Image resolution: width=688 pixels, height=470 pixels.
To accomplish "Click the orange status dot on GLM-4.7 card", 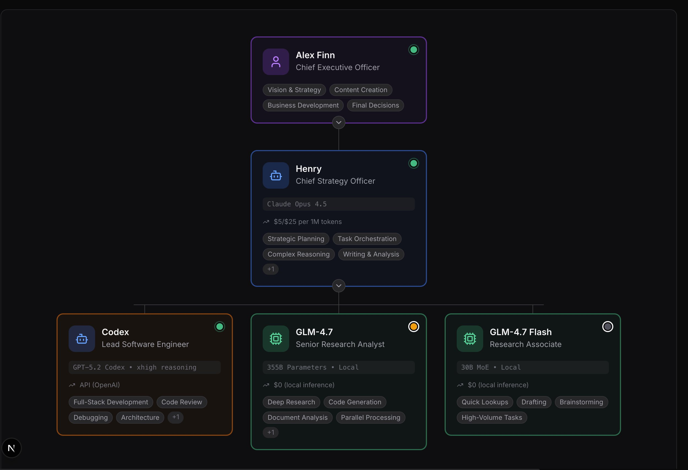I will click(413, 327).
